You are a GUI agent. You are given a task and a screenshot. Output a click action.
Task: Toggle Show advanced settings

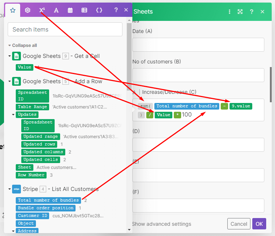[162, 224]
